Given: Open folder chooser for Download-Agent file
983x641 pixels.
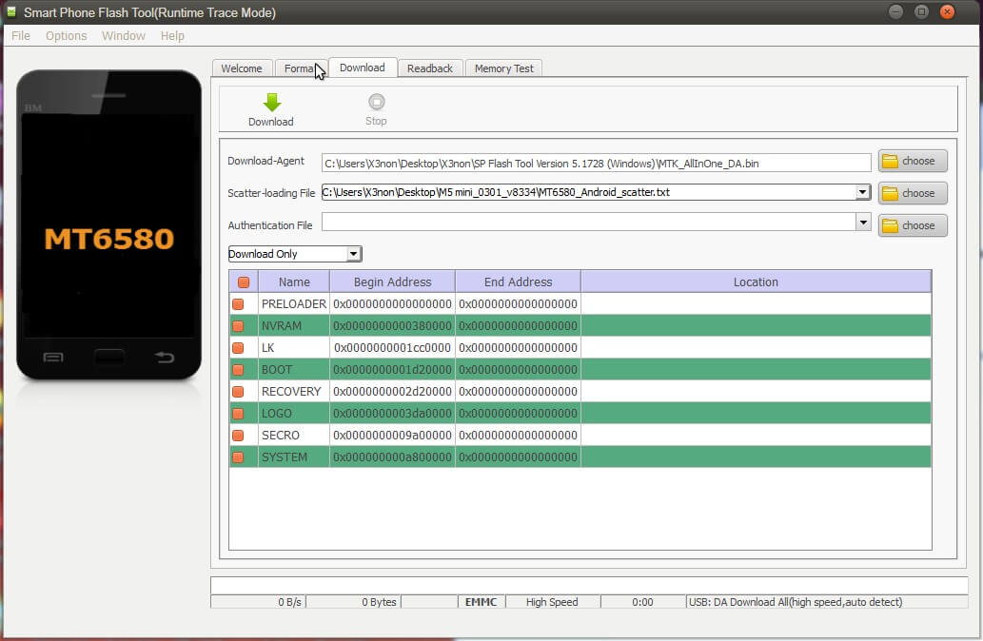Looking at the screenshot, I should click(x=911, y=161).
